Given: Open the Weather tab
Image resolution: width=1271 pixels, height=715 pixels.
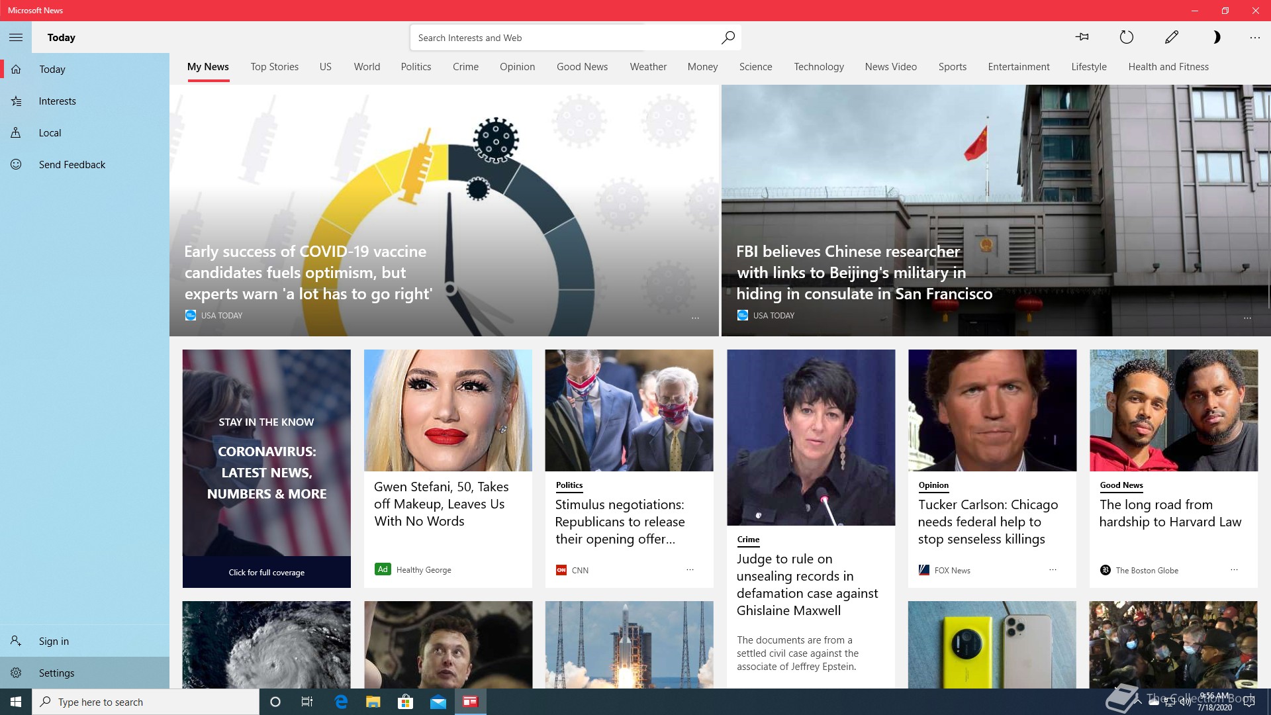Looking at the screenshot, I should (648, 67).
